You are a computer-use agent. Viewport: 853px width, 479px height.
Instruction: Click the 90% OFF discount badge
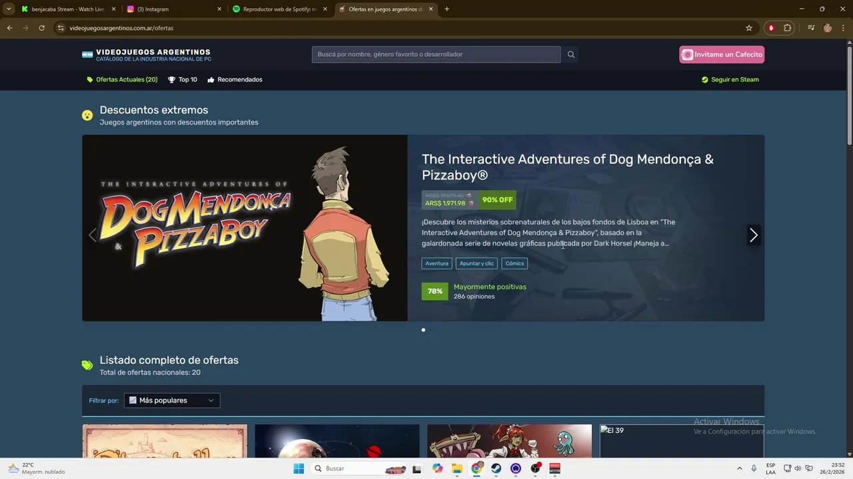point(497,200)
